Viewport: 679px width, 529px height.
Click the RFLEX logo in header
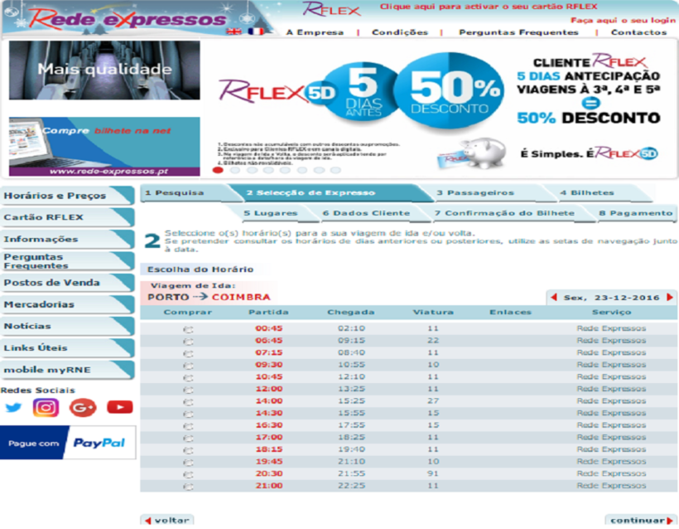pos(331,10)
